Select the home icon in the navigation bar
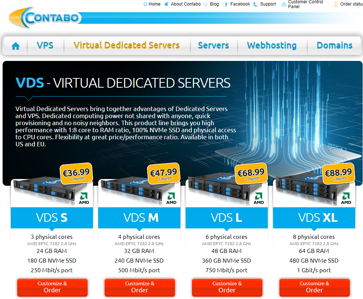Screen dimensions: 363x299 [15, 45]
